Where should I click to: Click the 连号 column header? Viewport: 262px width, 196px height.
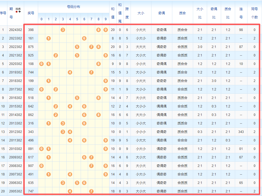[241, 13]
